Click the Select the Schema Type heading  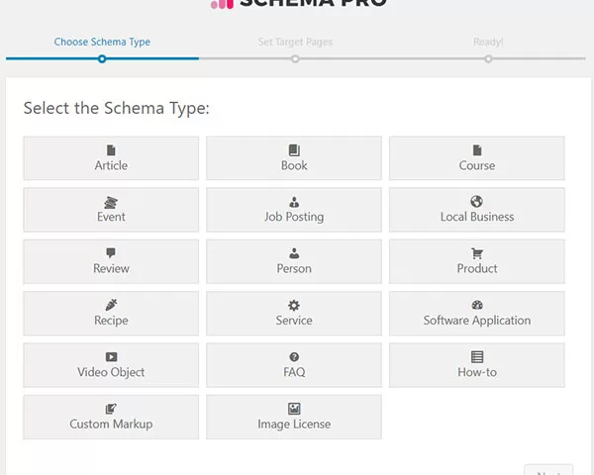coord(116,108)
